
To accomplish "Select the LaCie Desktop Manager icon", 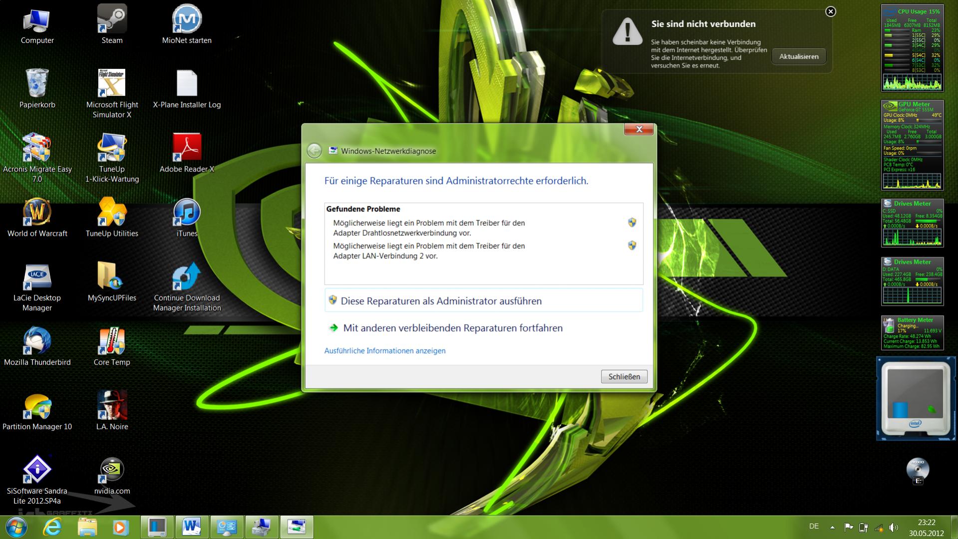I will [37, 287].
